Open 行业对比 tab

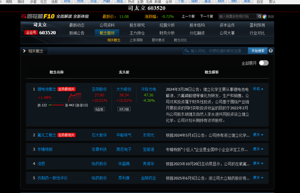tap(257, 33)
